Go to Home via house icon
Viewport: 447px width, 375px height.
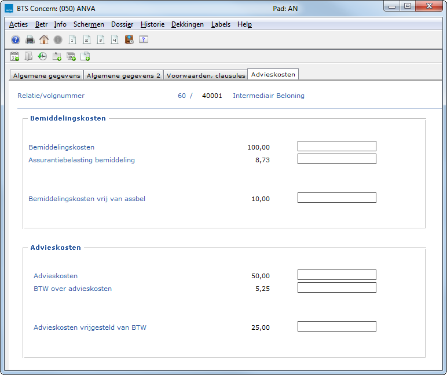tap(44, 39)
